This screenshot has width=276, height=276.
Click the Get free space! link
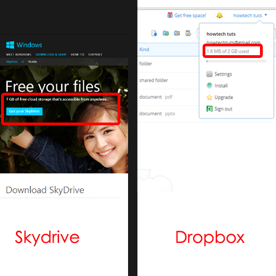click(190, 15)
